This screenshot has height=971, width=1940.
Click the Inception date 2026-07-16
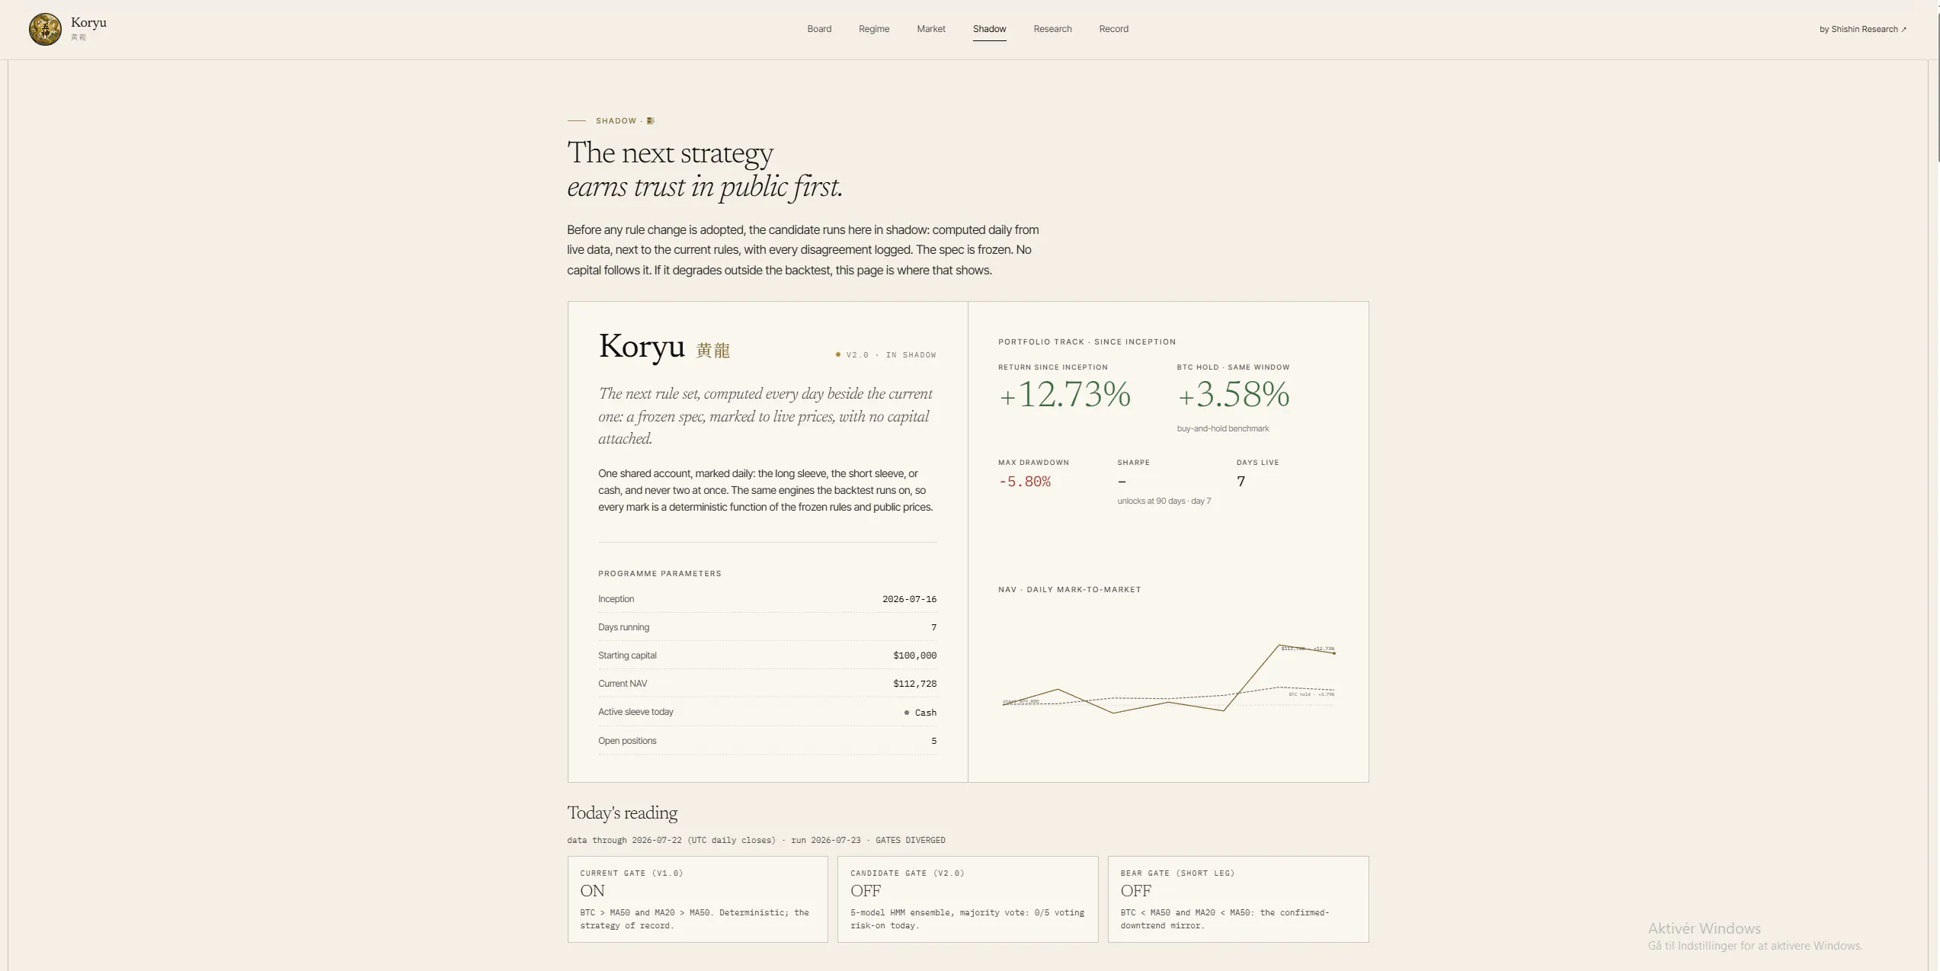(909, 599)
